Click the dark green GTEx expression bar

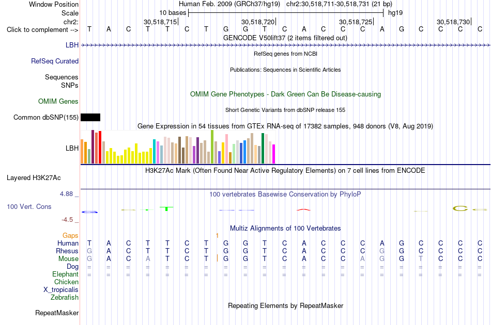263,148
